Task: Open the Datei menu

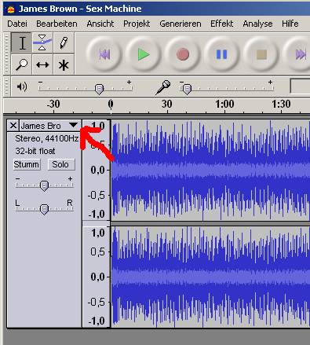Action: tap(17, 24)
